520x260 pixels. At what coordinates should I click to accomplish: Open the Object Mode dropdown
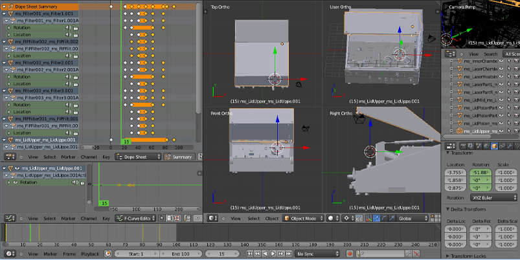coord(303,218)
